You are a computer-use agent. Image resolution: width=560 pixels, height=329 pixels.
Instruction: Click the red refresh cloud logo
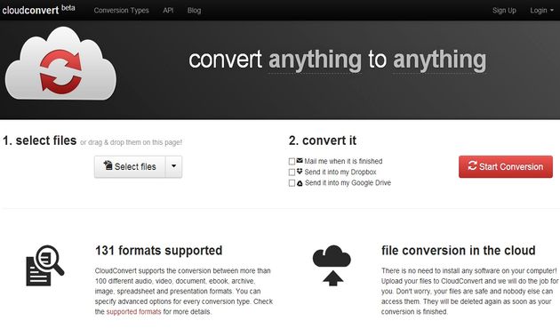tap(60, 63)
